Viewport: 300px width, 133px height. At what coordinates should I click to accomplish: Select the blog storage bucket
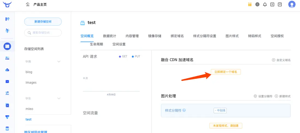(x=29, y=72)
